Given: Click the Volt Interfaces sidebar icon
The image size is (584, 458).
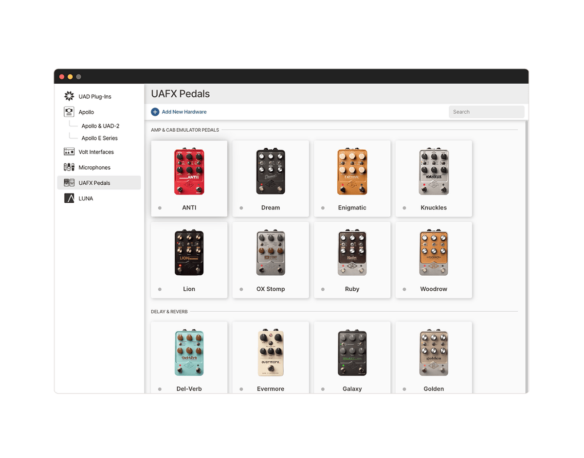Looking at the screenshot, I should click(x=69, y=151).
